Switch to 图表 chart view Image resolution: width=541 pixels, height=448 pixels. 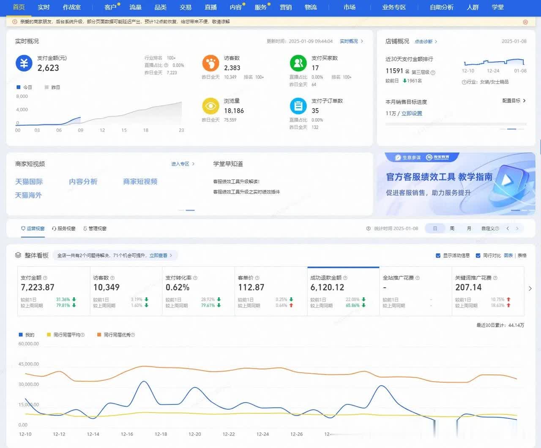508,255
